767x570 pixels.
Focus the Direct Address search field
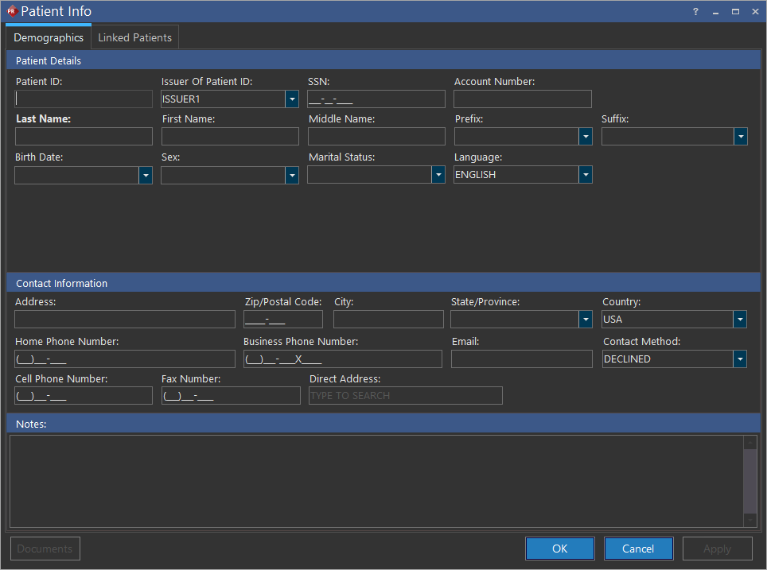pyautogui.click(x=405, y=396)
